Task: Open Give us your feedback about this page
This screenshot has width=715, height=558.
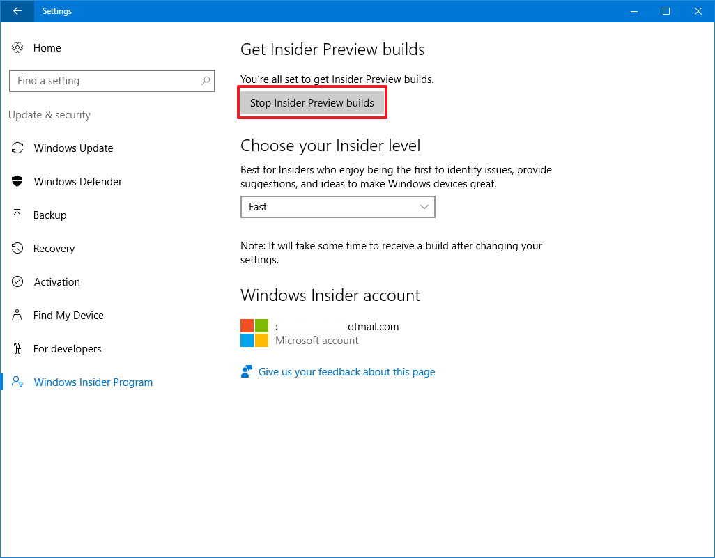Action: (346, 371)
